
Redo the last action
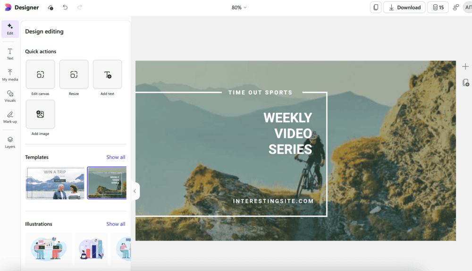(x=79, y=7)
